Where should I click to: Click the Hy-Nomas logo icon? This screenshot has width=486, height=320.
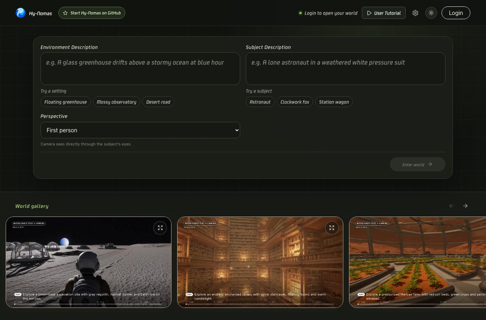coord(21,13)
